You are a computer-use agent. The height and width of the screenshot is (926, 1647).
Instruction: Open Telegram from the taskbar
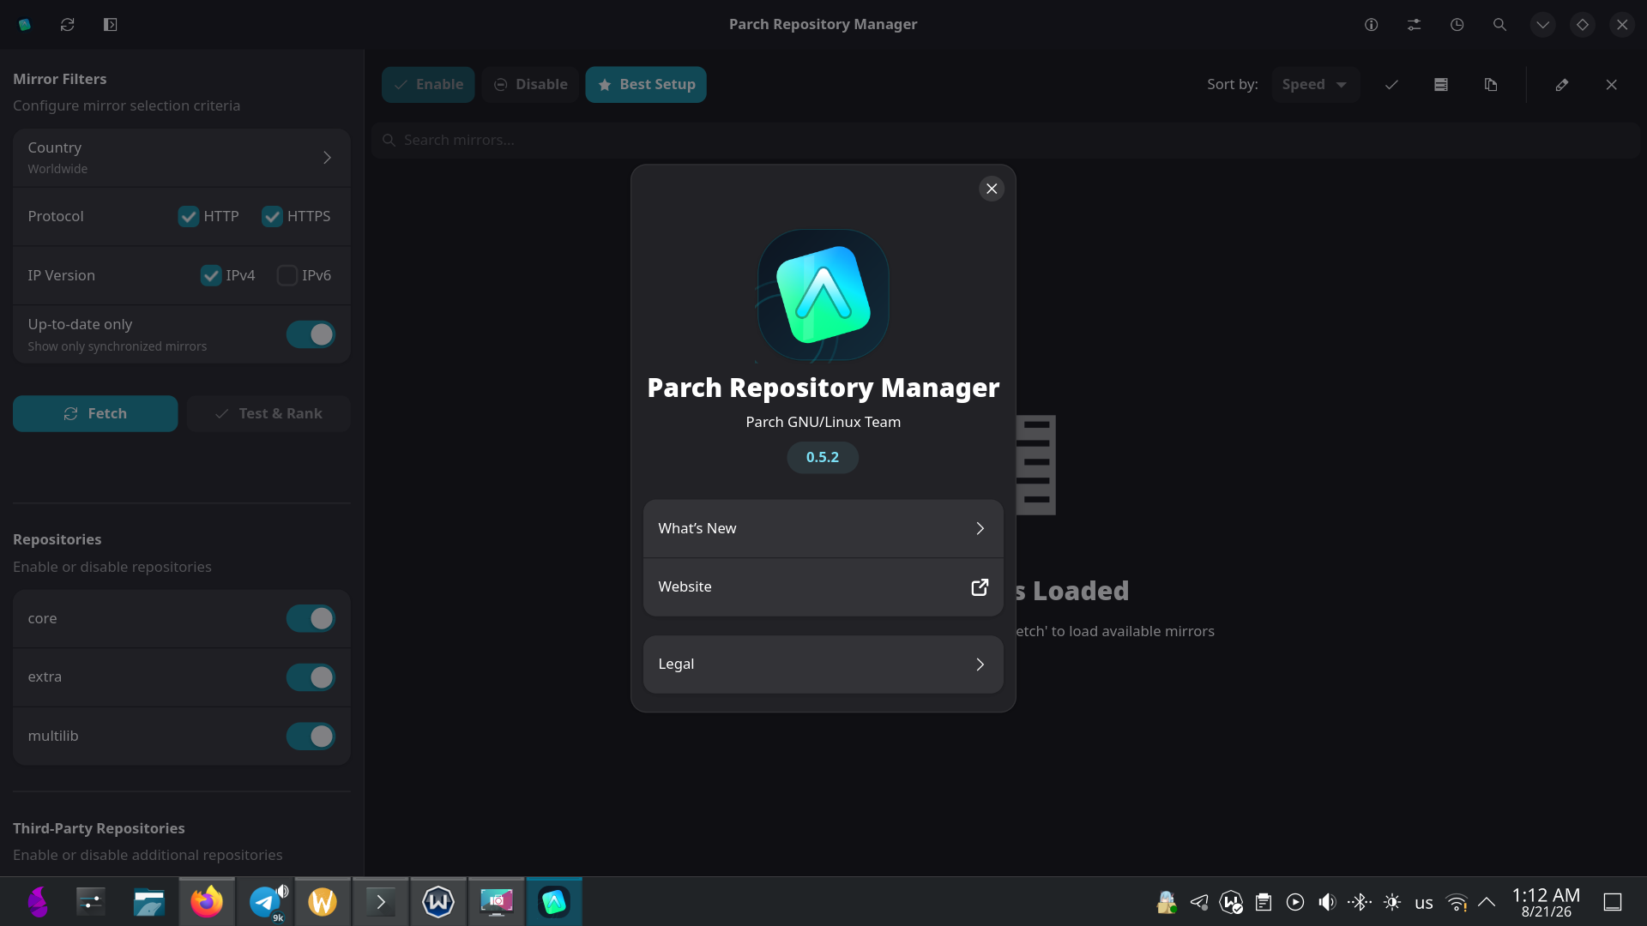point(266,902)
